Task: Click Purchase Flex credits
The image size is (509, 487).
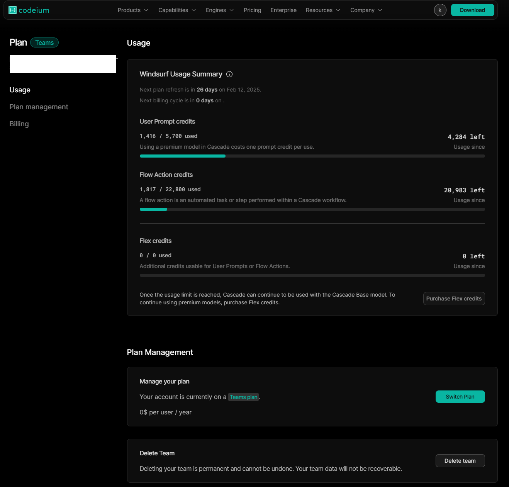Action: 454,299
